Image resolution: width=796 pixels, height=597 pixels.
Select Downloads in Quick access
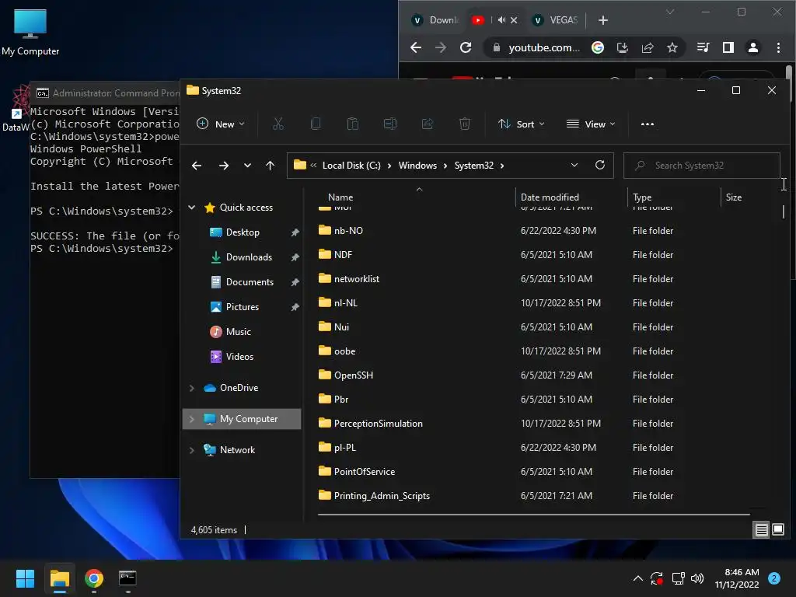tap(249, 257)
